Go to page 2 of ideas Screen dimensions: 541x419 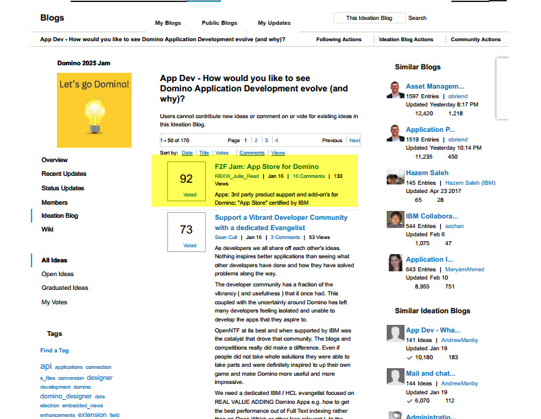tap(256, 140)
